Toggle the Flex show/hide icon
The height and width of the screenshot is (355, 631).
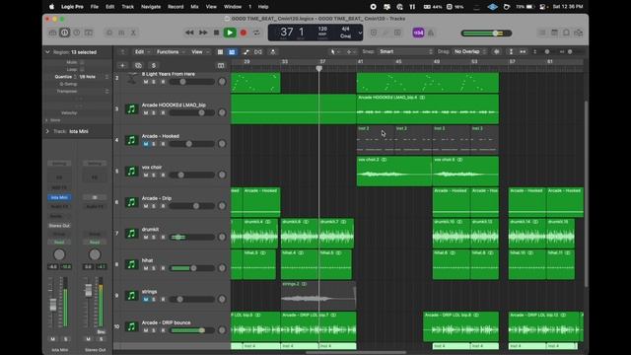(x=258, y=52)
